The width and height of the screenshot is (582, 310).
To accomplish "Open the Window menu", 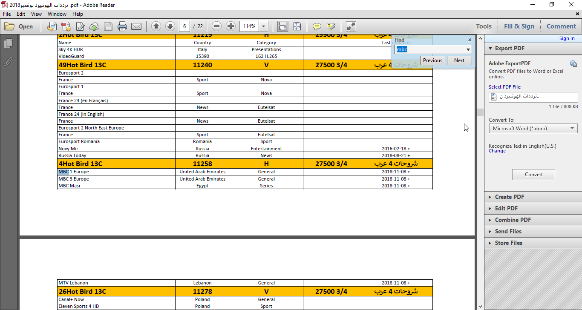I will pyautogui.click(x=57, y=14).
